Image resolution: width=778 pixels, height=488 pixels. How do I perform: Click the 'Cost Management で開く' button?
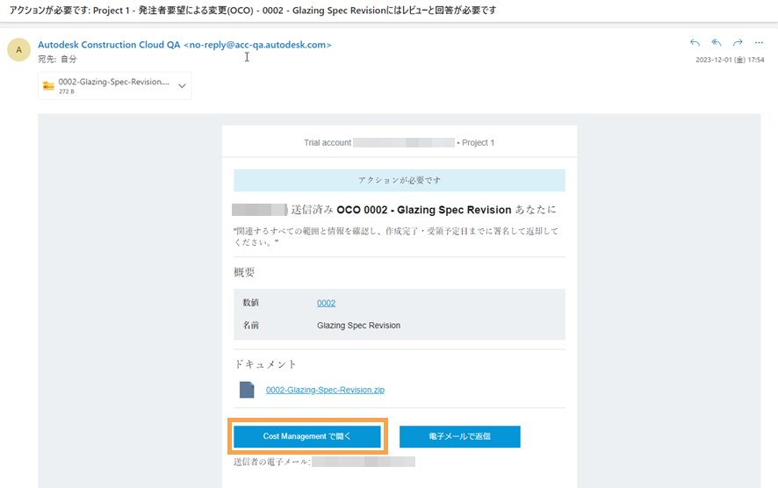307,436
